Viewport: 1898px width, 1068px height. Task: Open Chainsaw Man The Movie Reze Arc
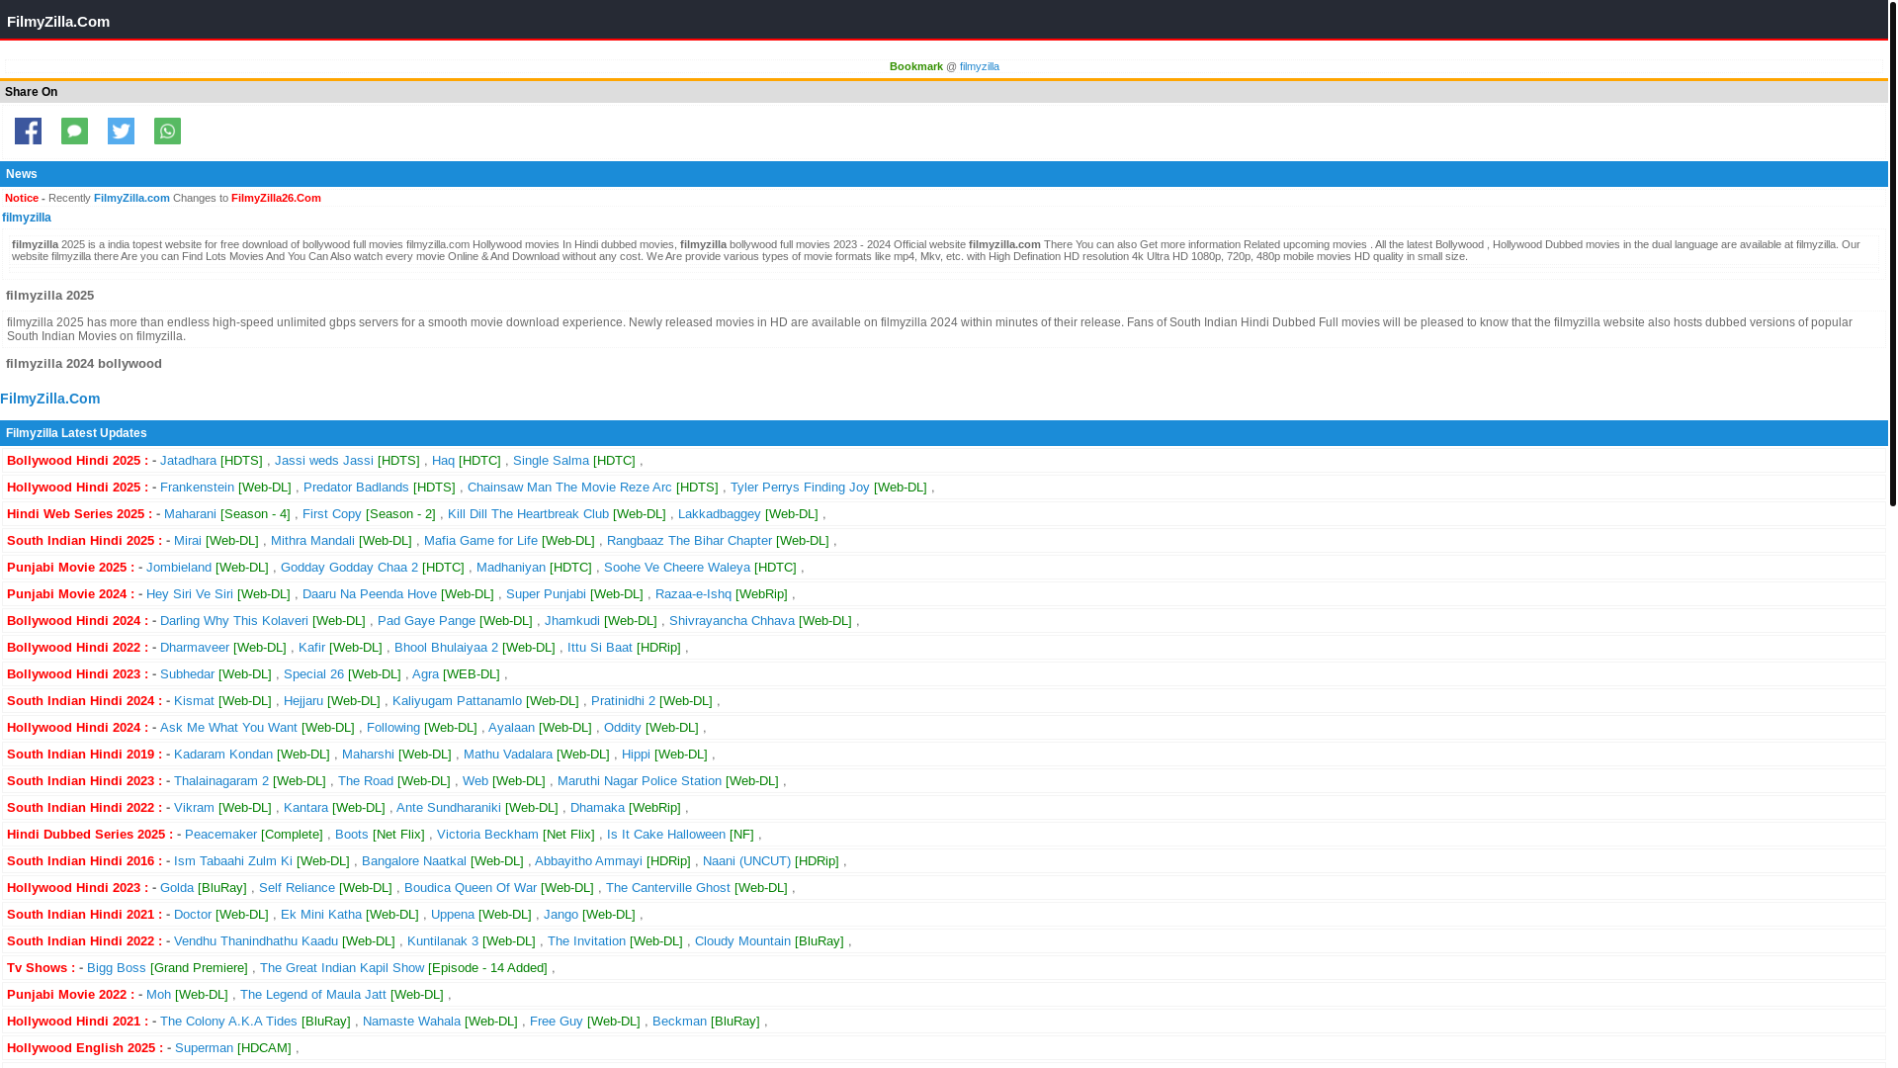click(569, 488)
